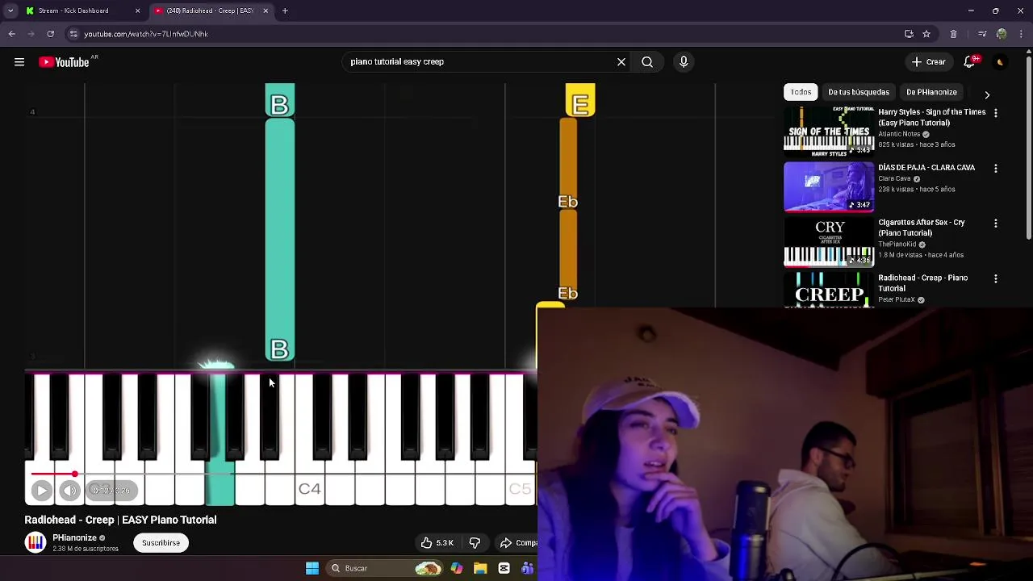Open the media control playlist icon
1033x581 pixels.
point(981,34)
